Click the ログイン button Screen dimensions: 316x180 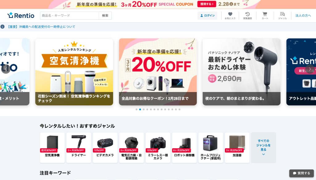click(x=207, y=15)
